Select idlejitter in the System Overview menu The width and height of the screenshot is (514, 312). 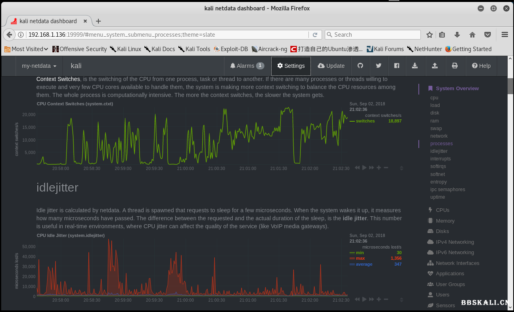point(439,151)
